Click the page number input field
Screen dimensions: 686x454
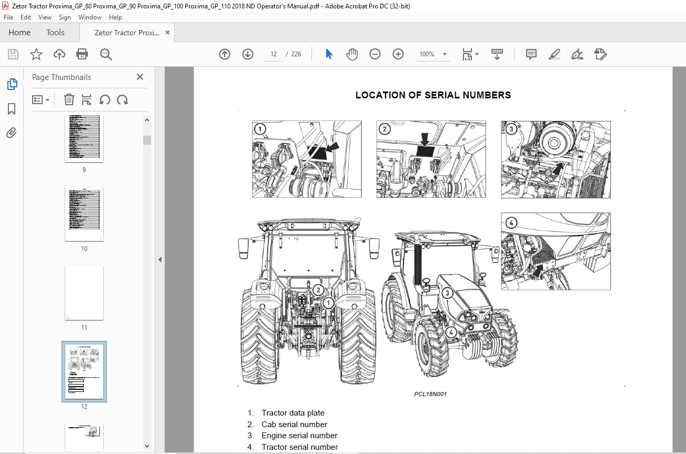coord(274,54)
